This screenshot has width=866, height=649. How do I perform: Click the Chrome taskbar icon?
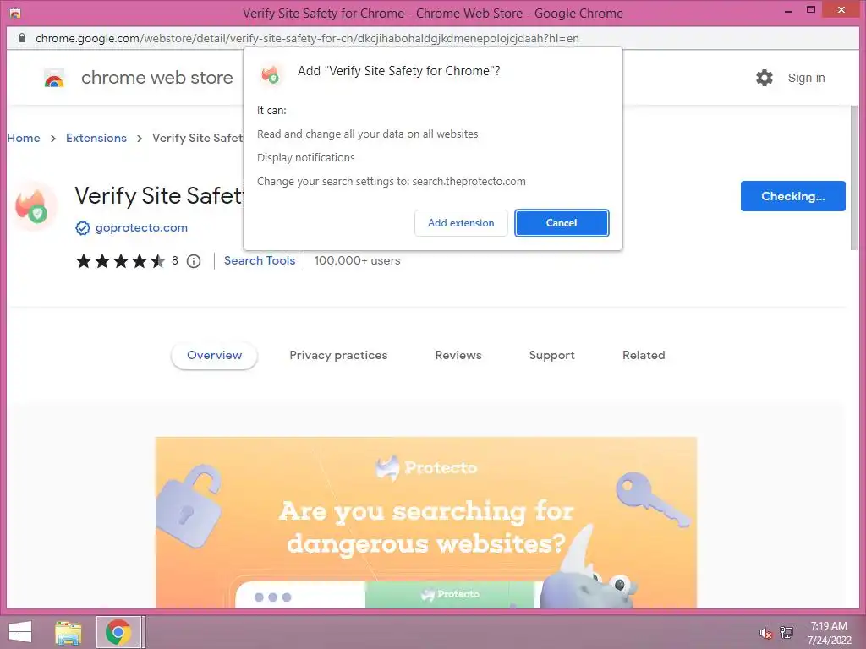(118, 632)
